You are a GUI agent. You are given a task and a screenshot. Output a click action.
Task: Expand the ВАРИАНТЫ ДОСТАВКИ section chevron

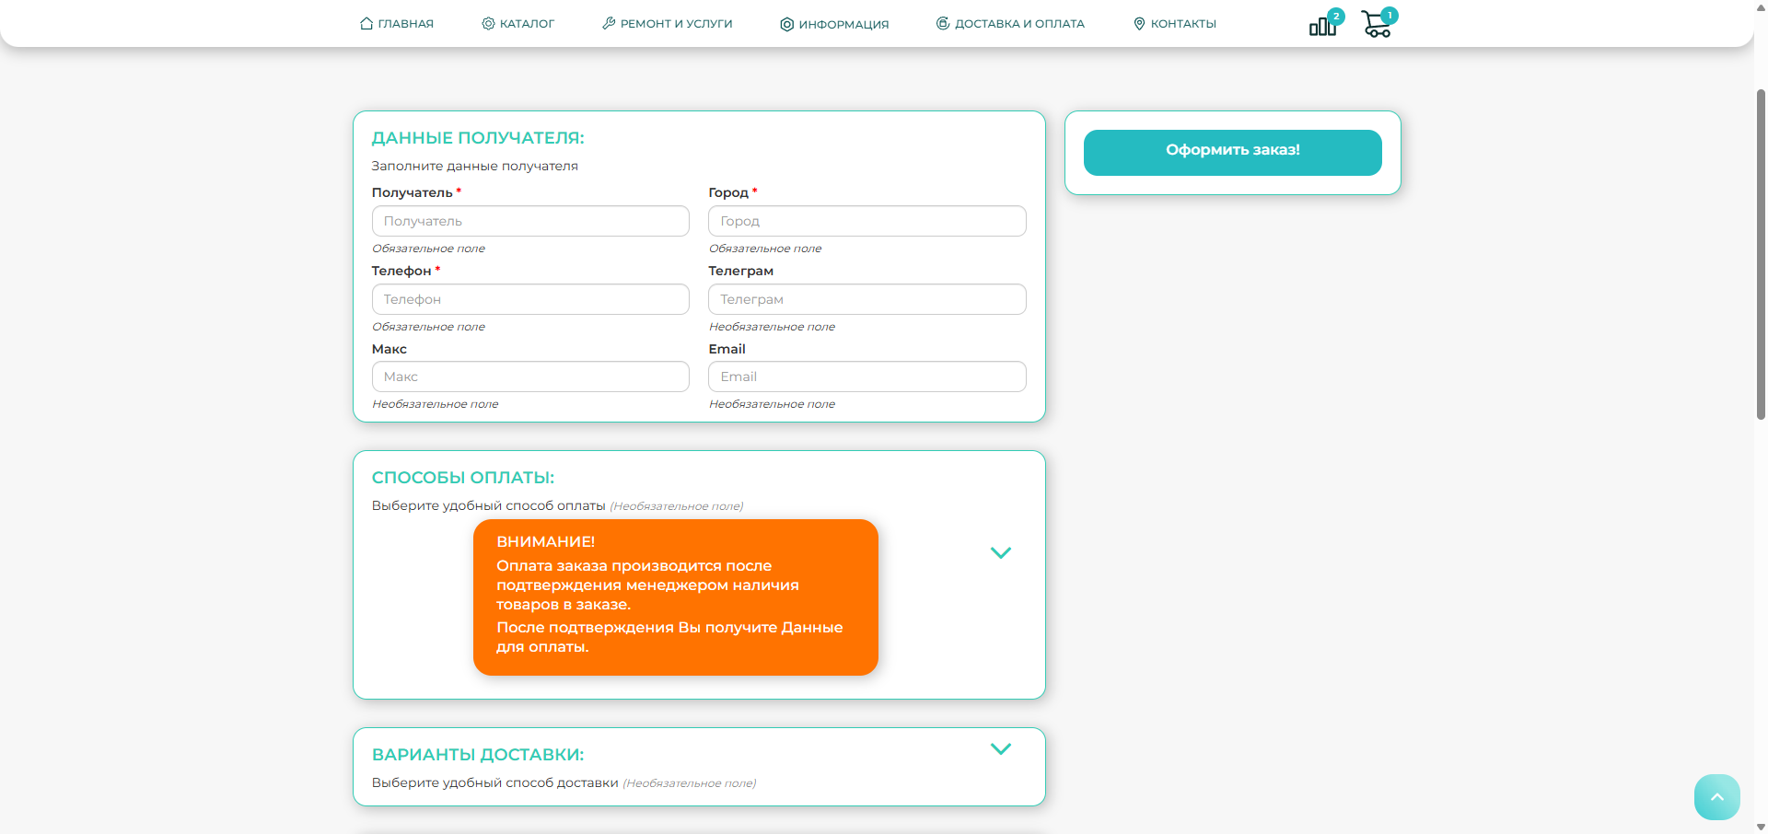coord(1001,748)
